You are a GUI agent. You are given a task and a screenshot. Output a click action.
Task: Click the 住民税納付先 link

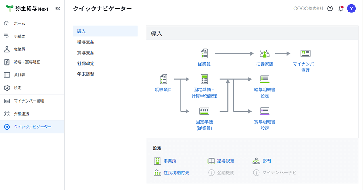[x=176, y=173]
